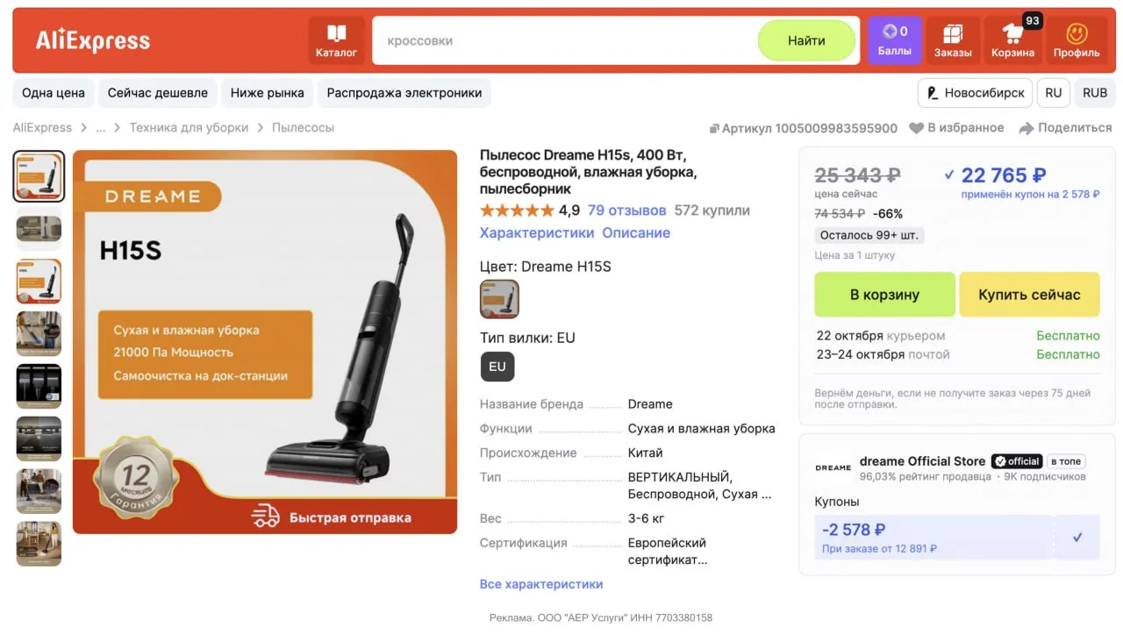Click the search field with кроссовки placeholder
Screen dimensions: 1123x635
click(x=566, y=40)
